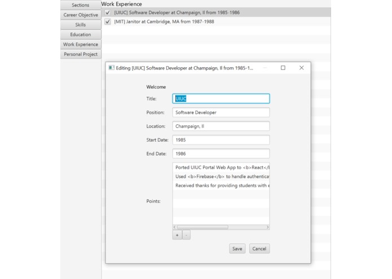
Task: Open the Sections sidebar button
Action: 81,5
